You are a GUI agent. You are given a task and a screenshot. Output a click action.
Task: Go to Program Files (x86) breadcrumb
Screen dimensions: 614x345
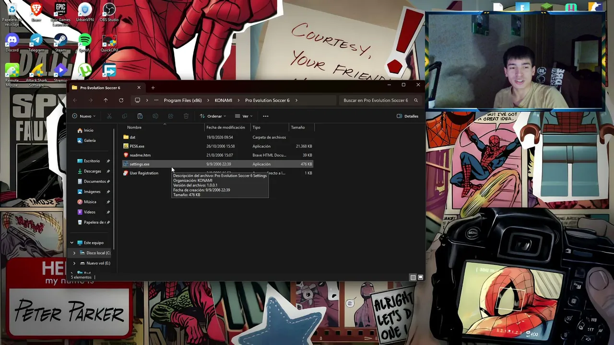click(183, 100)
